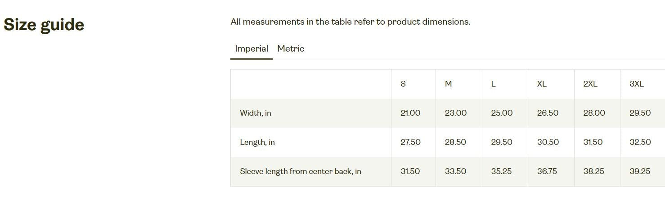Click the S size column header
This screenshot has width=665, height=222.
pyautogui.click(x=403, y=84)
